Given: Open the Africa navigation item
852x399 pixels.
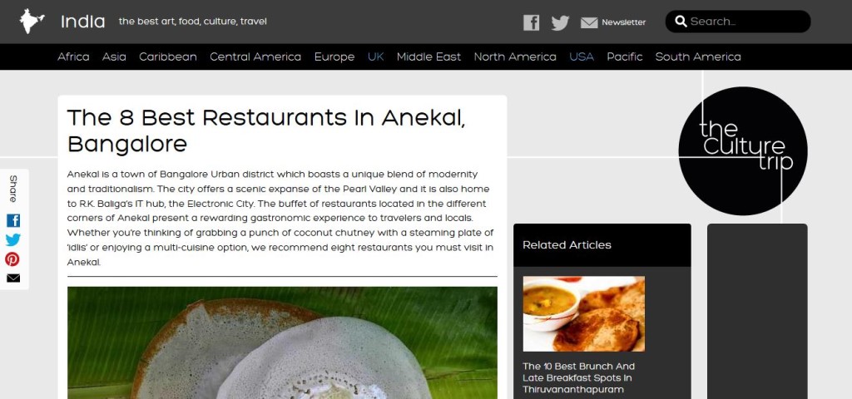Looking at the screenshot, I should coord(73,57).
